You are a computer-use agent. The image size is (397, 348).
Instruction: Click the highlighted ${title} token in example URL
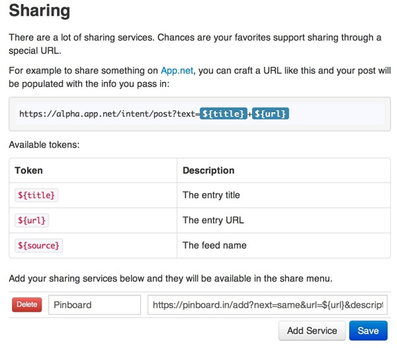224,114
